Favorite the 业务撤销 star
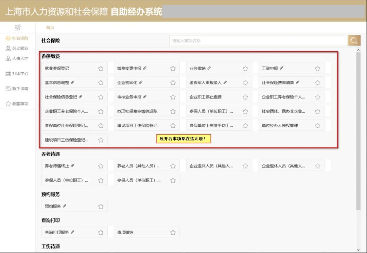 point(245,69)
